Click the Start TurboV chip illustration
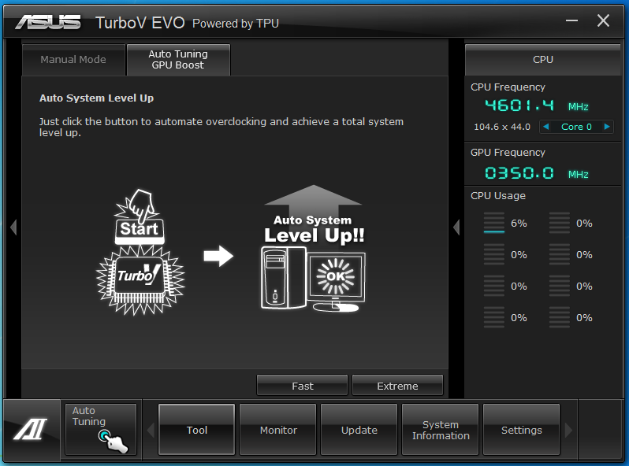Screen dimensions: 629x466 140,253
